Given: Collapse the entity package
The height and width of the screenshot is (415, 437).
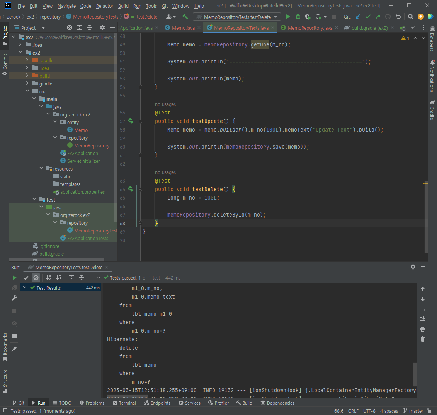Looking at the screenshot, I should pos(55,122).
